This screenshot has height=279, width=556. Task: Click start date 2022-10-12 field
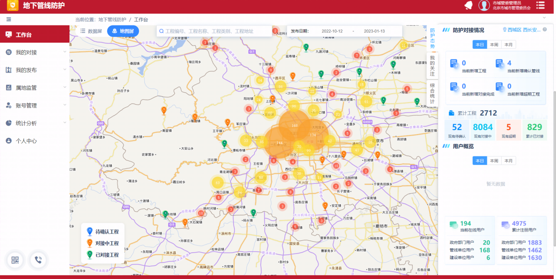[332, 31]
